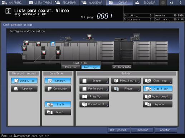Confirm settings with Aceptar
Viewport: 185px width, 138px height.
166,130
